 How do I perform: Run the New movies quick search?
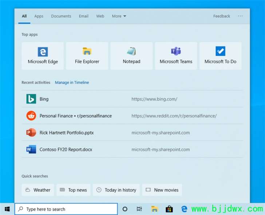[x=162, y=190]
